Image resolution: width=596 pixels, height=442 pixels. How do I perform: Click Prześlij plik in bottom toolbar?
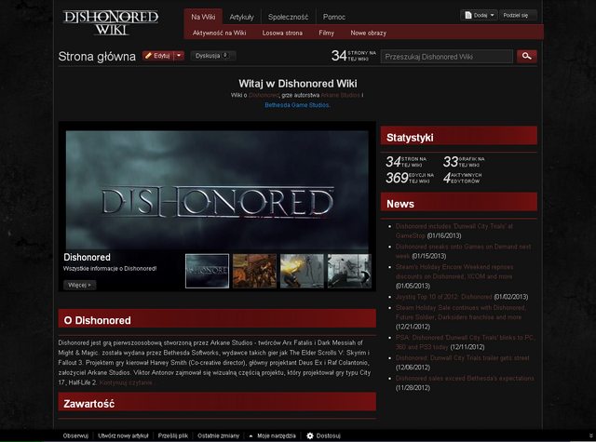pos(173,435)
